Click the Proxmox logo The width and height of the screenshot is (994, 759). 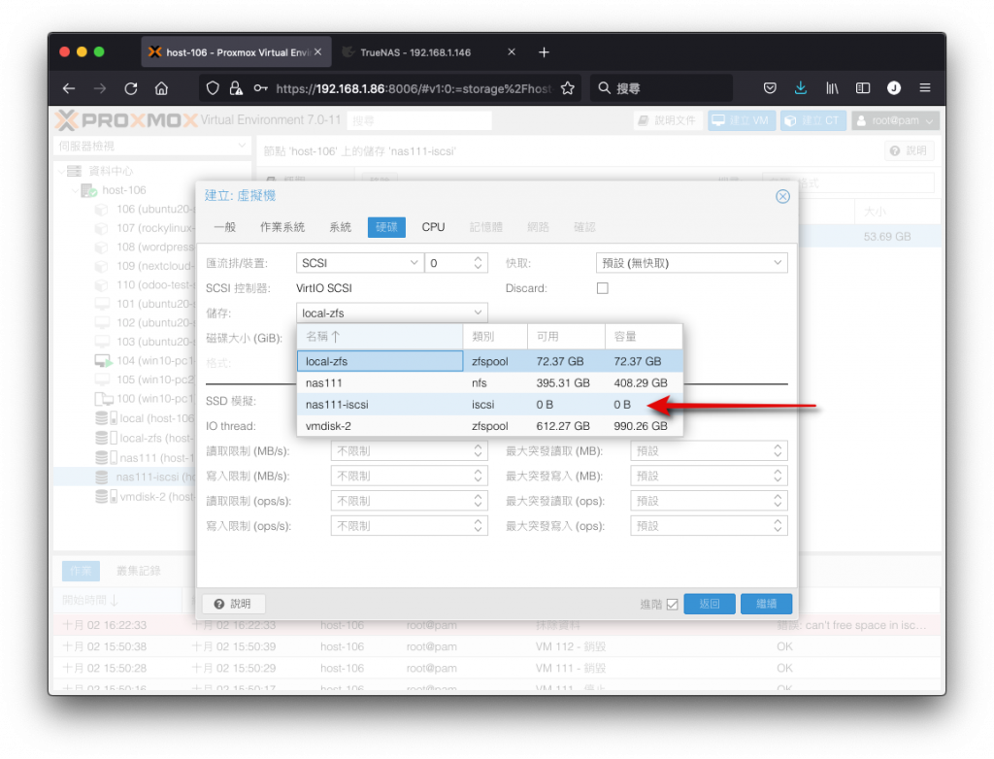coord(126,119)
